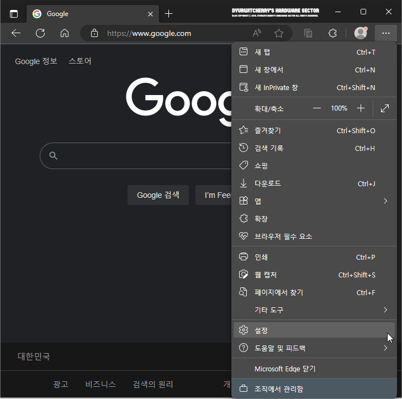Open 다운로드 menu item
Viewport: 402px width, 399px height.
click(x=314, y=183)
